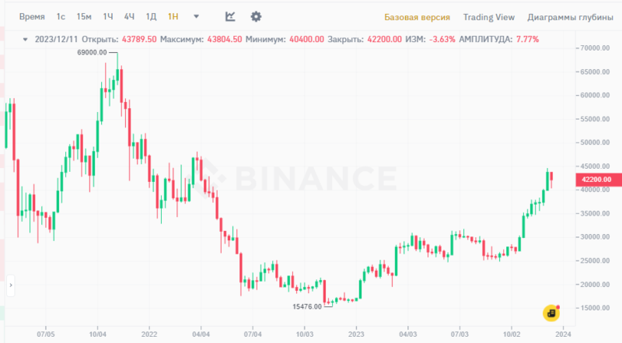Select the 15м interval
The width and height of the screenshot is (622, 343).
coord(84,16)
